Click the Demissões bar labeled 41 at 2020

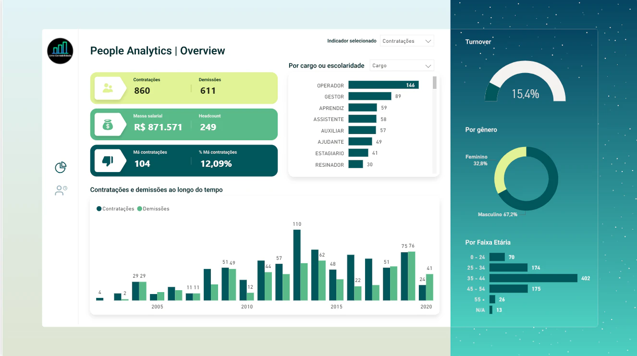[x=429, y=287]
